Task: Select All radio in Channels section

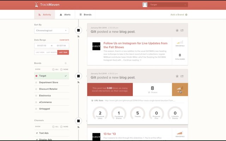Action: click(x=53, y=127)
